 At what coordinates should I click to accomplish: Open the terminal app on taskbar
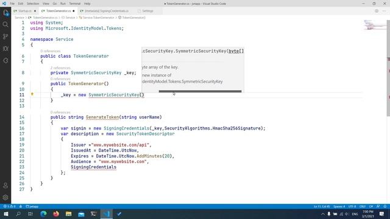tap(94, 214)
